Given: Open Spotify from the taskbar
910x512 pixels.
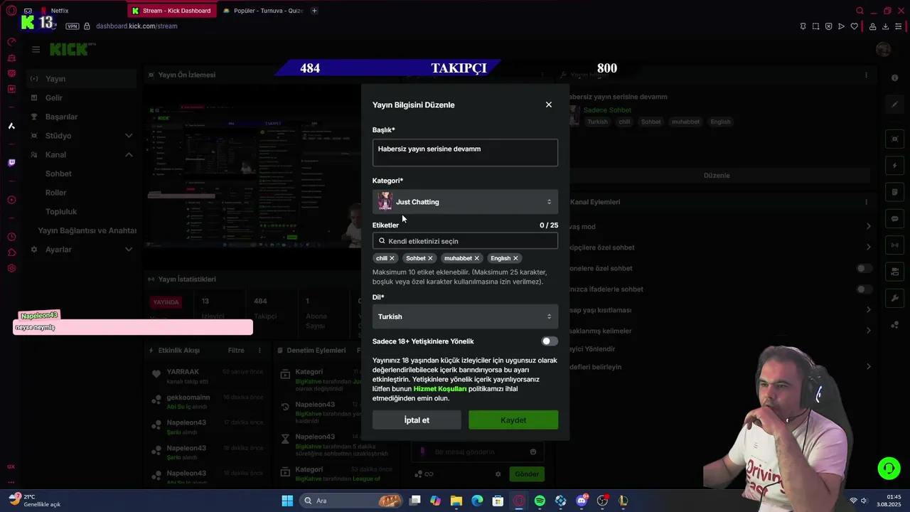Looking at the screenshot, I should coord(540,501).
